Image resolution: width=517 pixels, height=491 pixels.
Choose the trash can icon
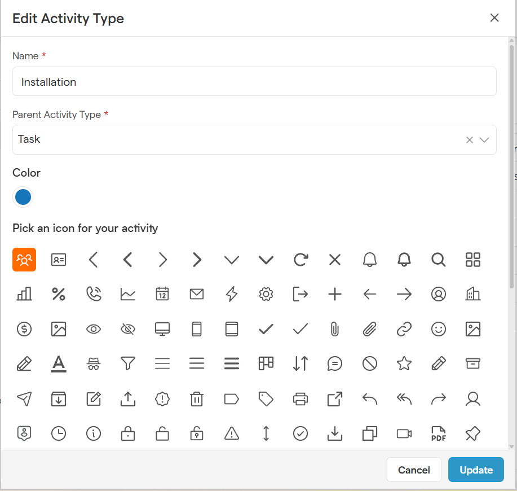pos(197,399)
